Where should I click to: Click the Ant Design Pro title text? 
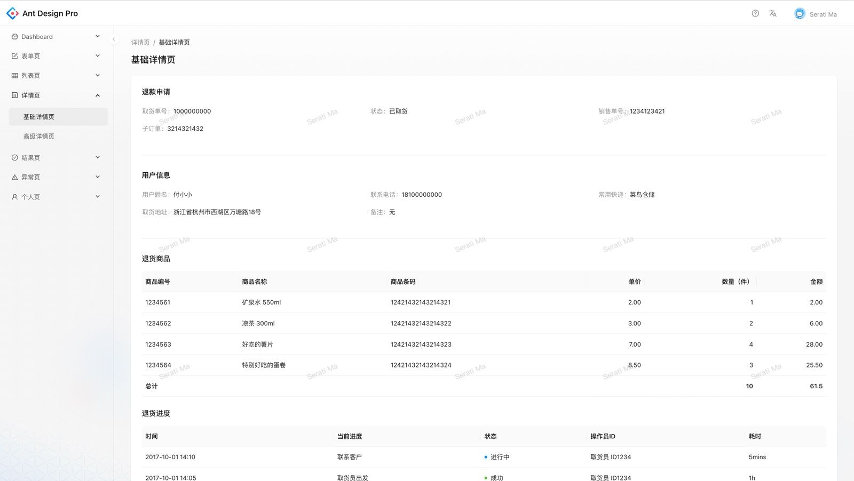tap(50, 13)
